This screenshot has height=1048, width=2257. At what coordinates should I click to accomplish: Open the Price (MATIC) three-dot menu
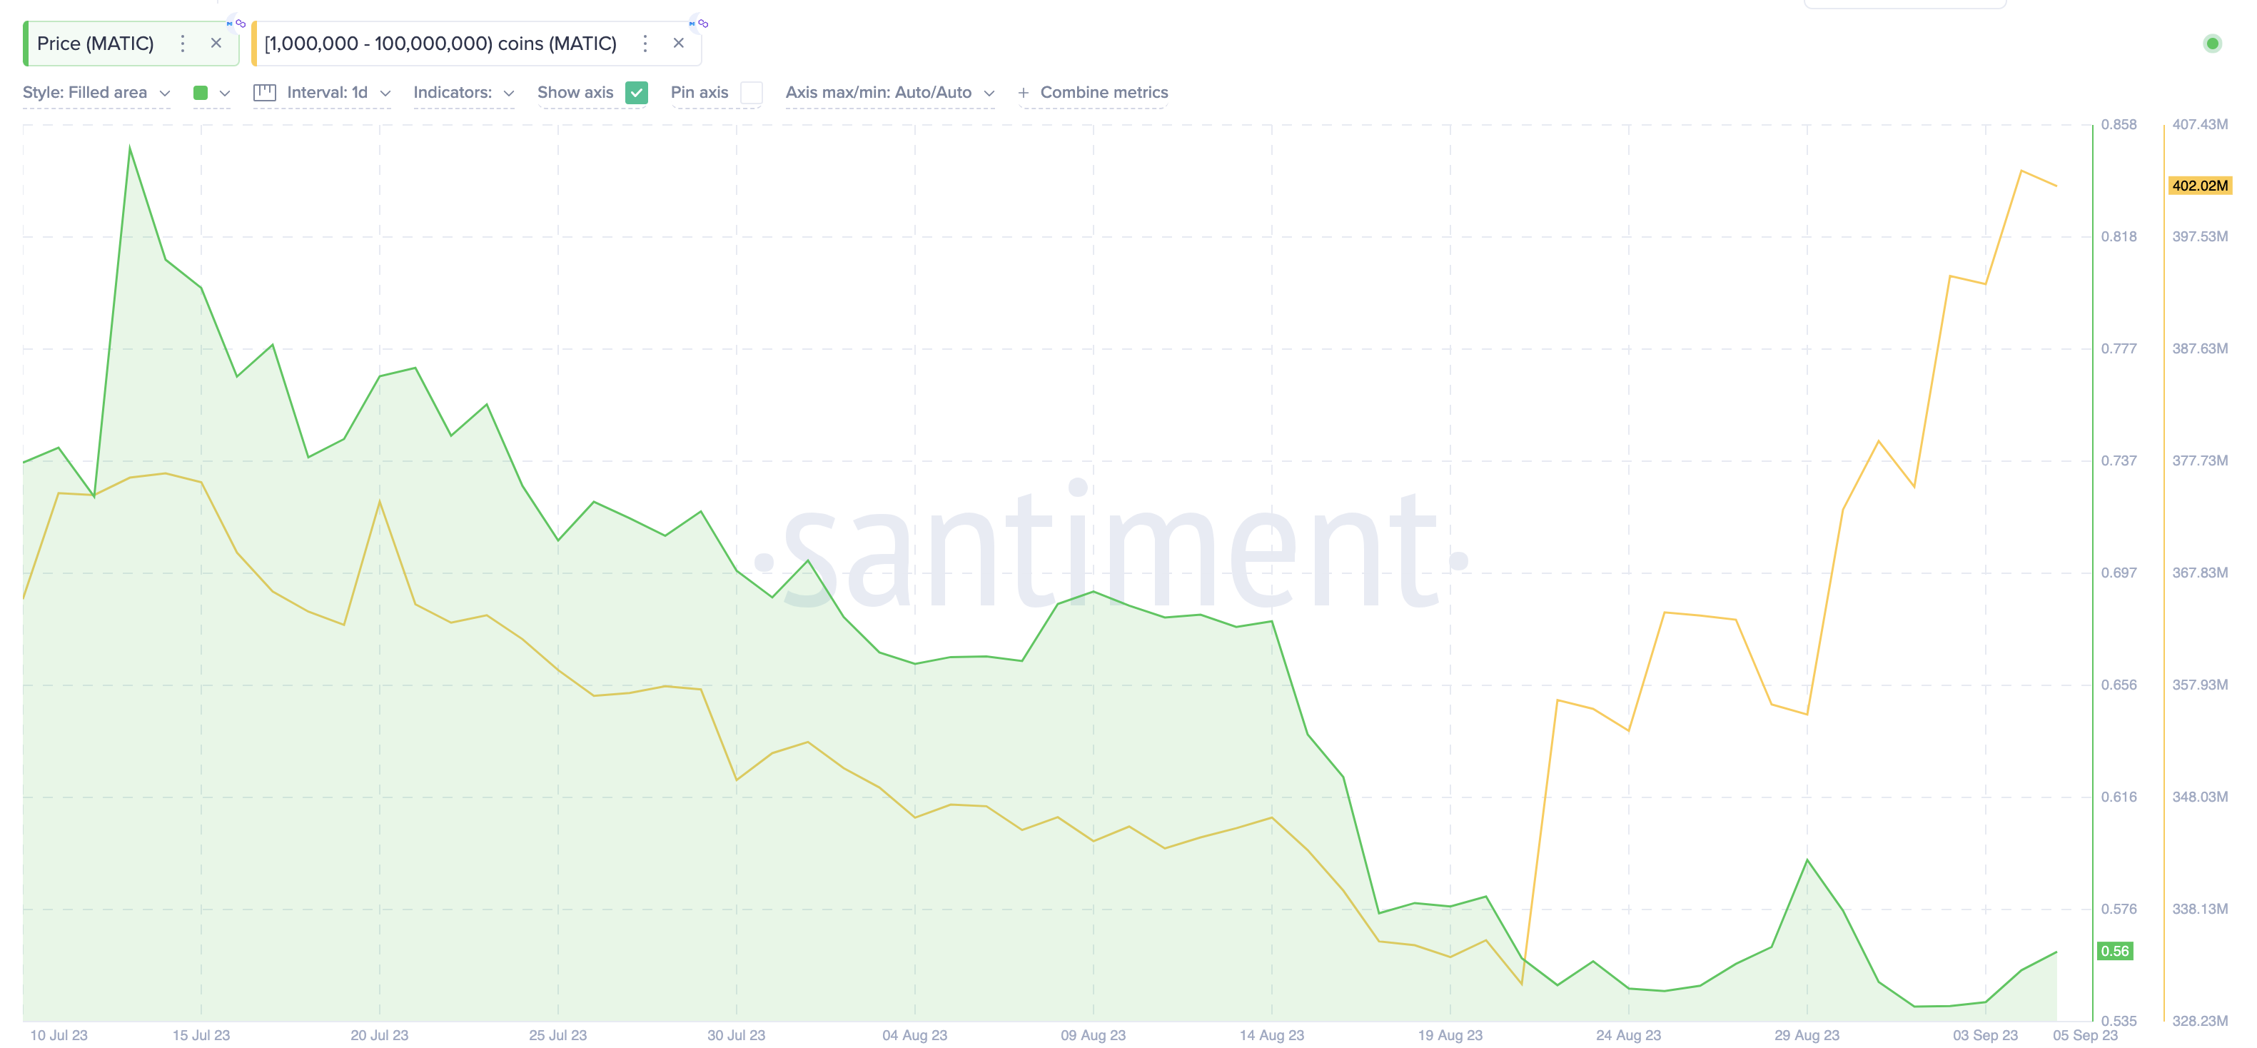click(x=182, y=44)
